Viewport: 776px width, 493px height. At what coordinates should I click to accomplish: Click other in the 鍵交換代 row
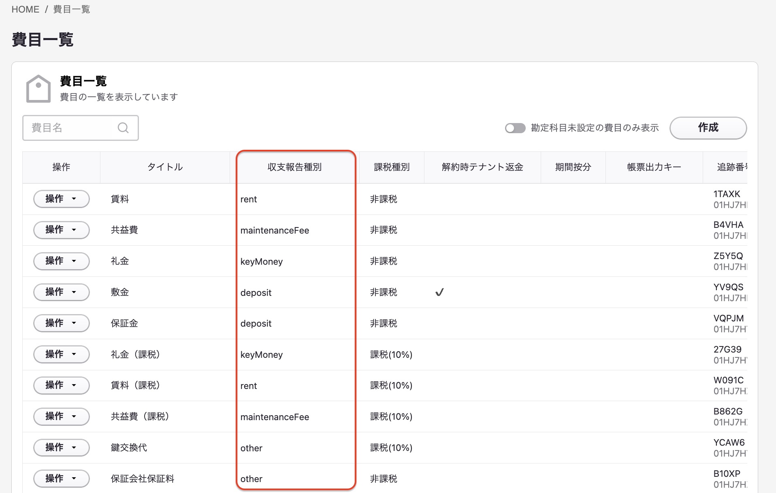(251, 448)
